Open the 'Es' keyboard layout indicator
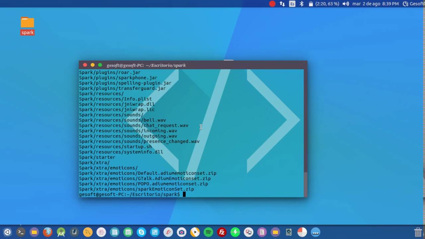The image size is (425, 239). click(x=292, y=4)
